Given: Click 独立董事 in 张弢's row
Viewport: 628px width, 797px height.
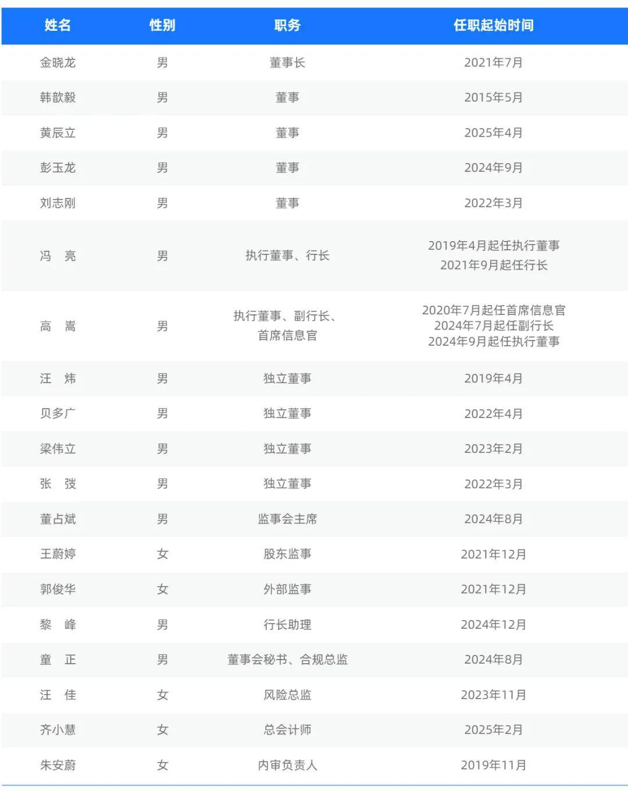Looking at the screenshot, I should [x=287, y=484].
